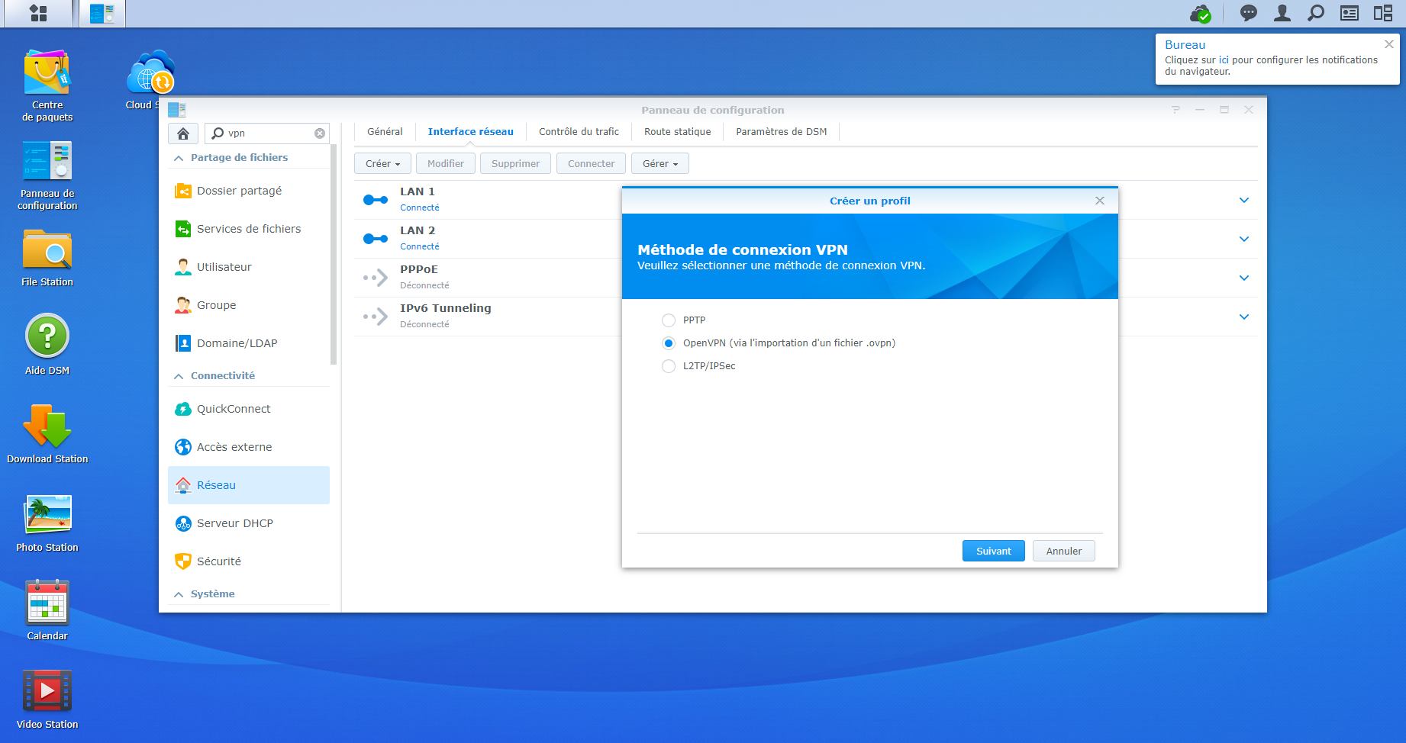Image resolution: width=1406 pixels, height=743 pixels.
Task: Click the Services de fichiers icon
Action: 183,229
